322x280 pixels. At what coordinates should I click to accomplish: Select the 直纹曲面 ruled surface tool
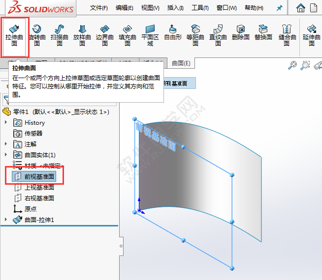coord(218,35)
